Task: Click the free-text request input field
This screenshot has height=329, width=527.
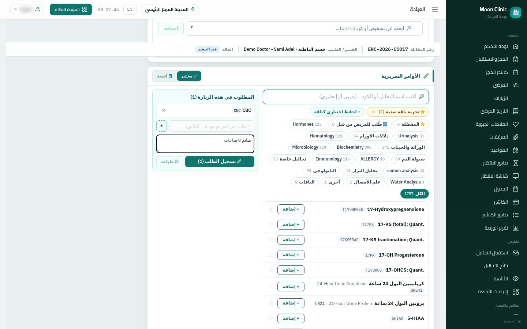Action: (x=212, y=126)
